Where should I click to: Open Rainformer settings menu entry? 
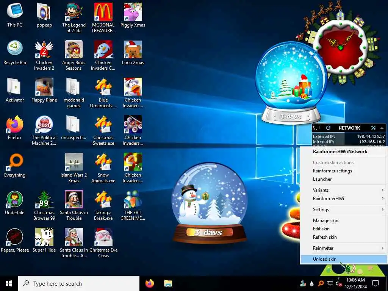pos(344,171)
